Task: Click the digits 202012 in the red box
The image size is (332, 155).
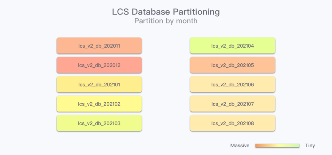Action: click(113, 65)
